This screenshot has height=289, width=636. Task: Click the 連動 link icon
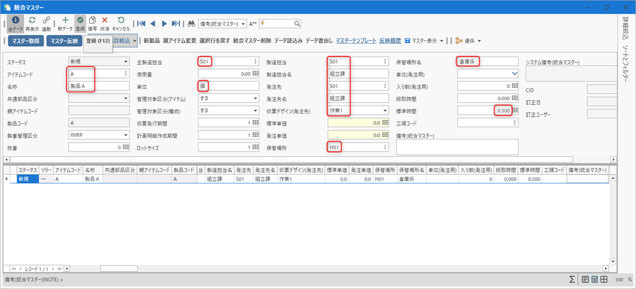pyautogui.click(x=46, y=20)
